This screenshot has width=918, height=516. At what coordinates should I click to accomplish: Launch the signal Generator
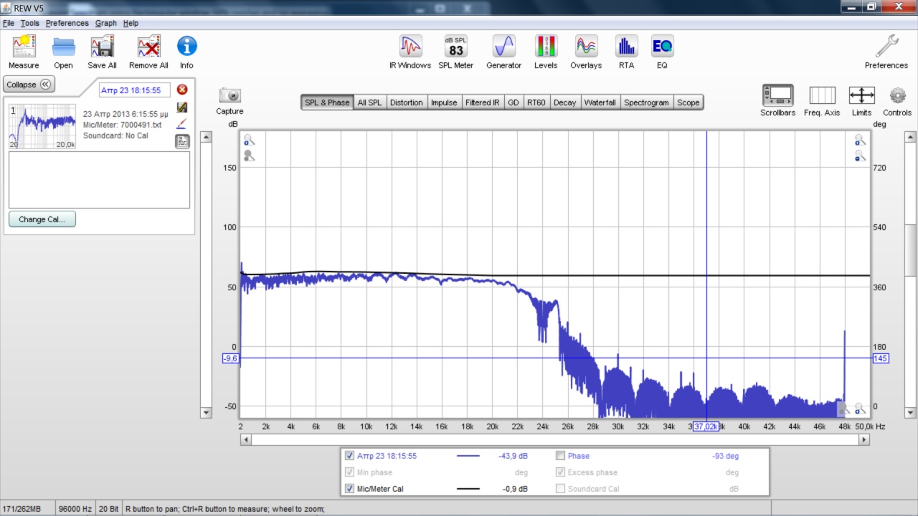coord(503,47)
